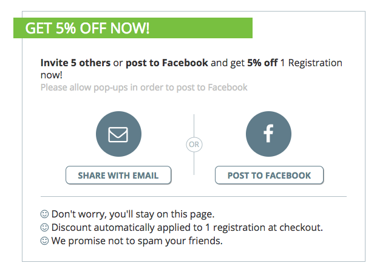
Task: Click the vertical divider line below OR
Action: [x=194, y=163]
